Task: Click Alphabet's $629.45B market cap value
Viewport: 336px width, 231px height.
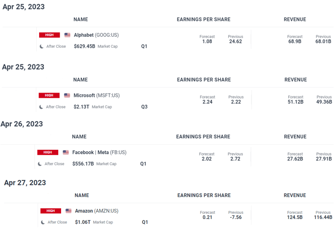Action: [84, 46]
